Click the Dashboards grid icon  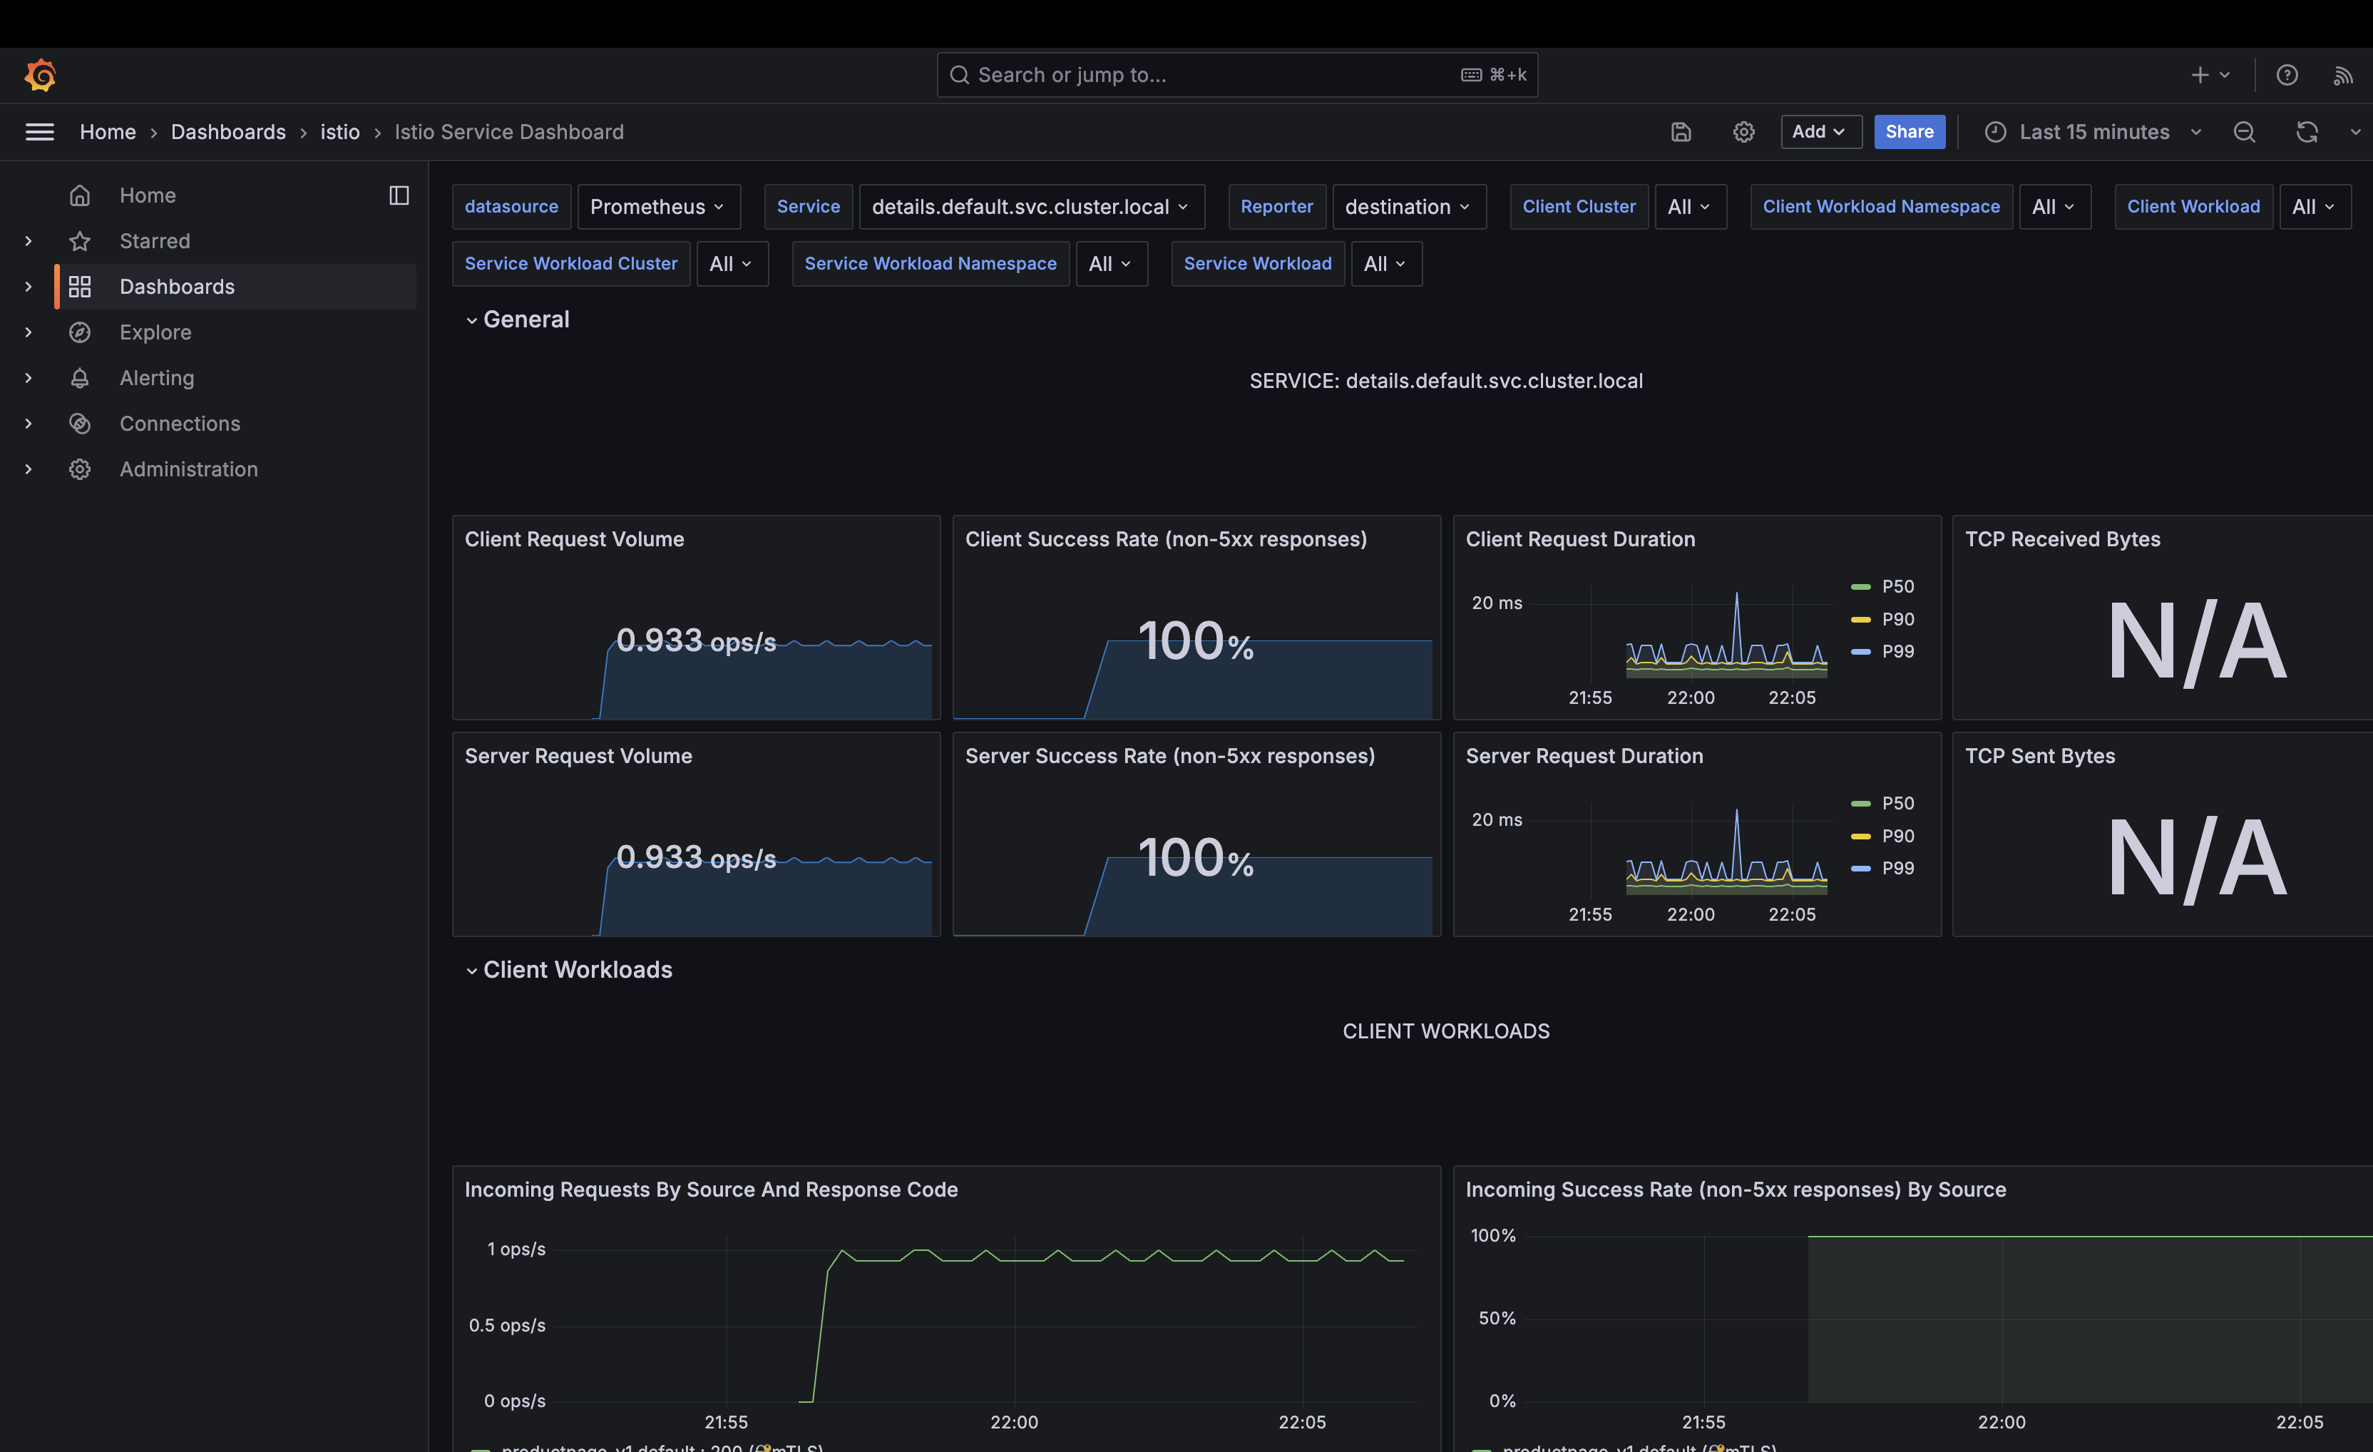point(80,286)
